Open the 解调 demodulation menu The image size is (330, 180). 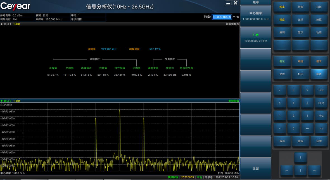click(x=282, y=32)
